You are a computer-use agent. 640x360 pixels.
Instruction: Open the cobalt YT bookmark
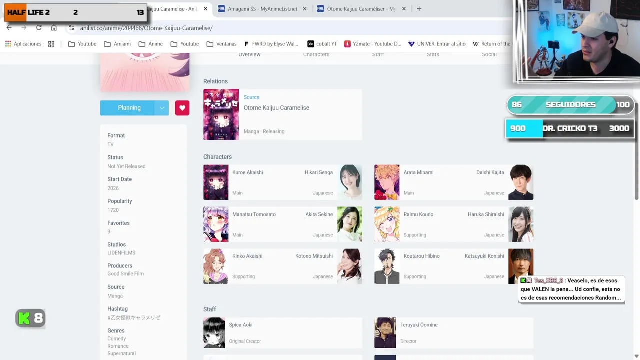(322, 44)
